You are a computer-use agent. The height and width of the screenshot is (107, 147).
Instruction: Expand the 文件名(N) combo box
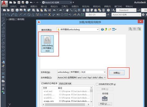point(105,72)
